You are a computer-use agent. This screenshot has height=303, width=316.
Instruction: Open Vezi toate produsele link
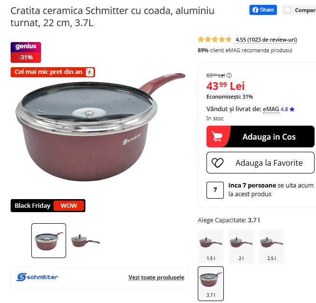(156, 277)
